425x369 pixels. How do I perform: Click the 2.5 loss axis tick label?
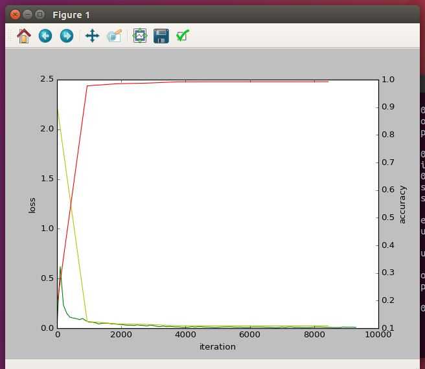pyautogui.click(x=47, y=79)
